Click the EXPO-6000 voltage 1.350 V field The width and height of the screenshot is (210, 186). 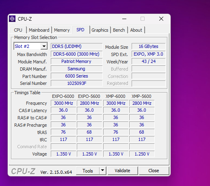[63, 154]
